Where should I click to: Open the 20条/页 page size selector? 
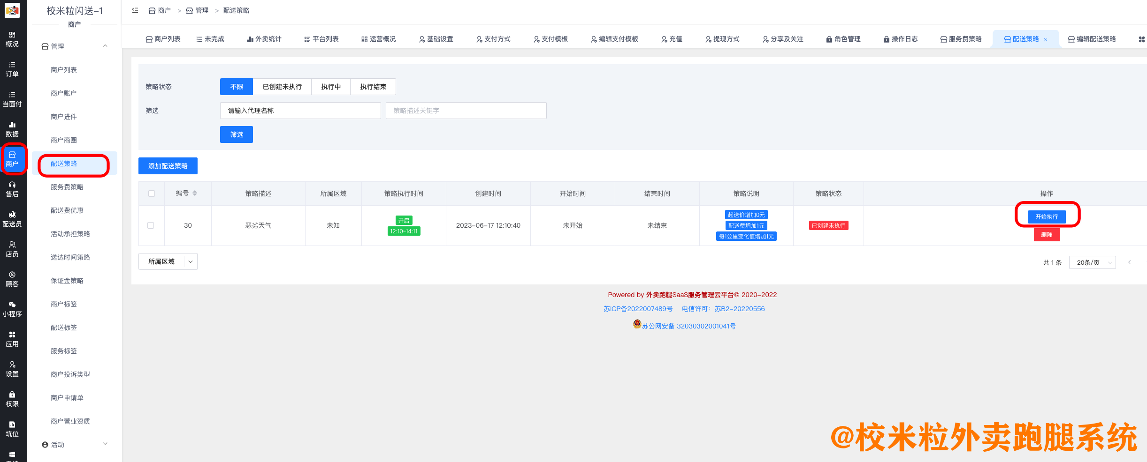[1092, 262]
